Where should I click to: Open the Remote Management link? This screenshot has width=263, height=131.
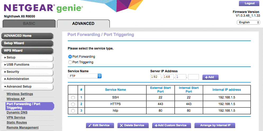(x=23, y=128)
